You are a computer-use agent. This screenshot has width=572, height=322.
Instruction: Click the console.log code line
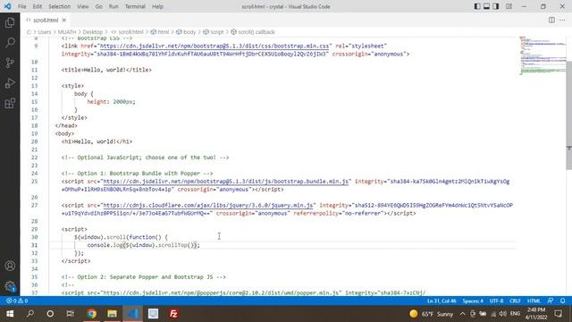click(x=143, y=245)
